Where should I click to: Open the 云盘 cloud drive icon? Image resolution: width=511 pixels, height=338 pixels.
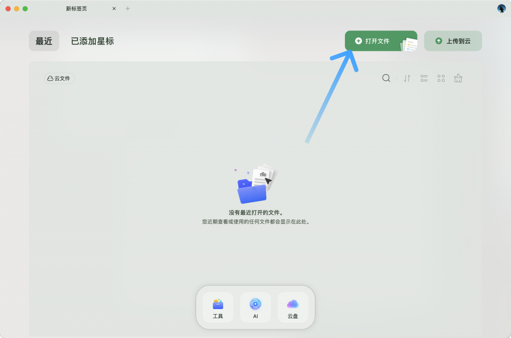pos(292,308)
